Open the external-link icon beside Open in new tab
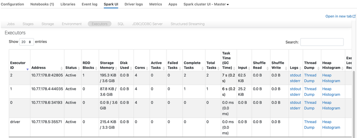This screenshot has height=138, width=357. click(x=354, y=16)
